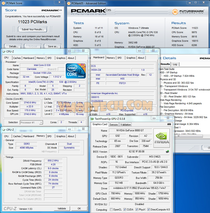210x213 pixels.
Task: Click the lower CPU-Z Memory window title icon
Action: (x=4, y=130)
